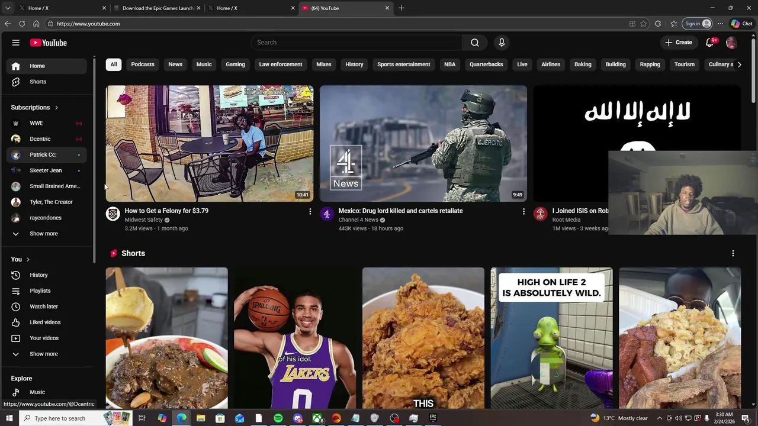Open the YouTube hamburger guide menu
This screenshot has height=426, width=758.
click(16, 43)
